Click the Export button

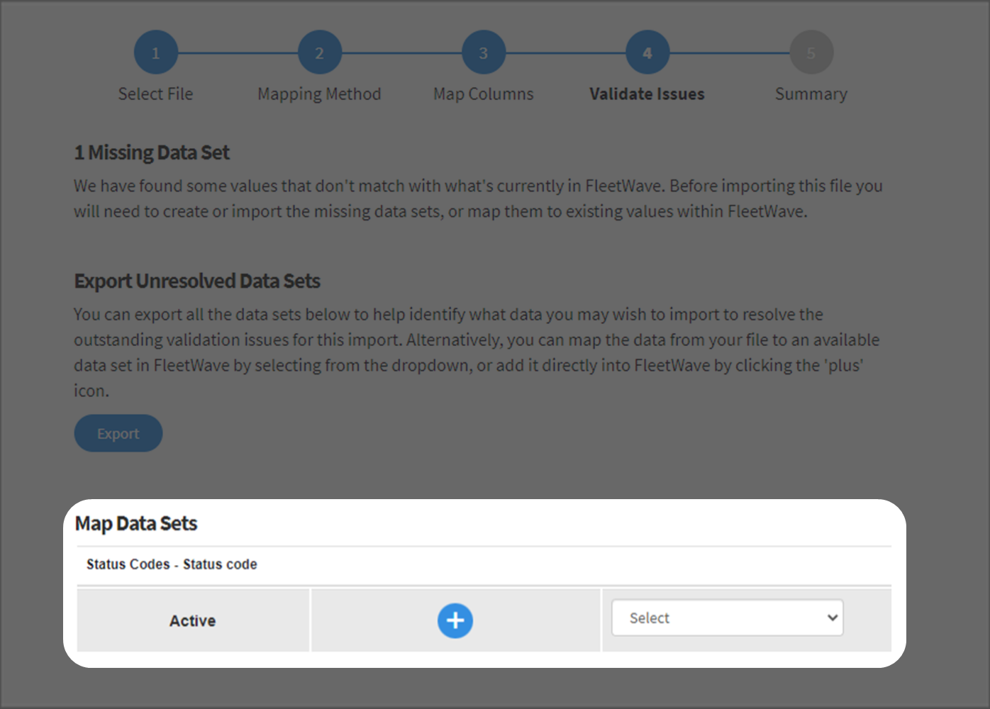118,433
